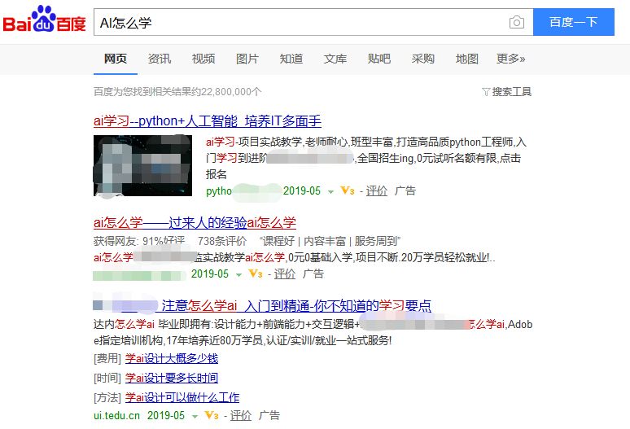Open camera image search icon

(x=517, y=22)
